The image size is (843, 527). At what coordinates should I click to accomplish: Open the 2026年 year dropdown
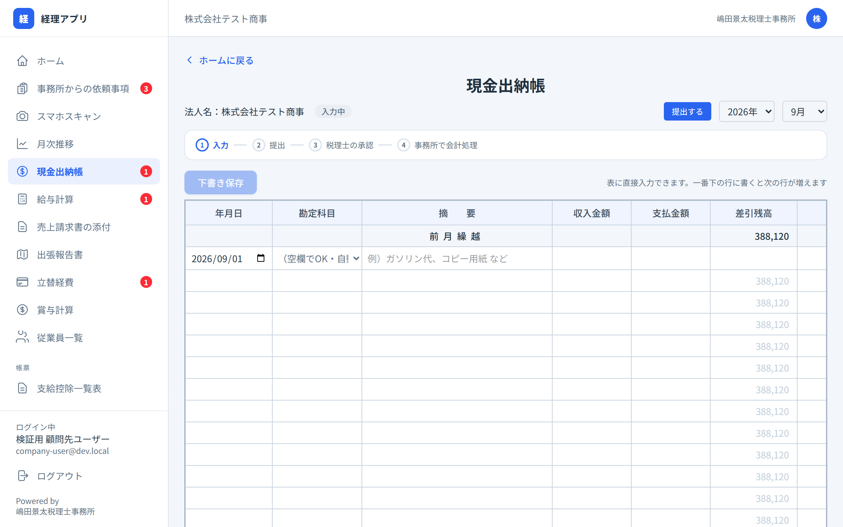747,112
